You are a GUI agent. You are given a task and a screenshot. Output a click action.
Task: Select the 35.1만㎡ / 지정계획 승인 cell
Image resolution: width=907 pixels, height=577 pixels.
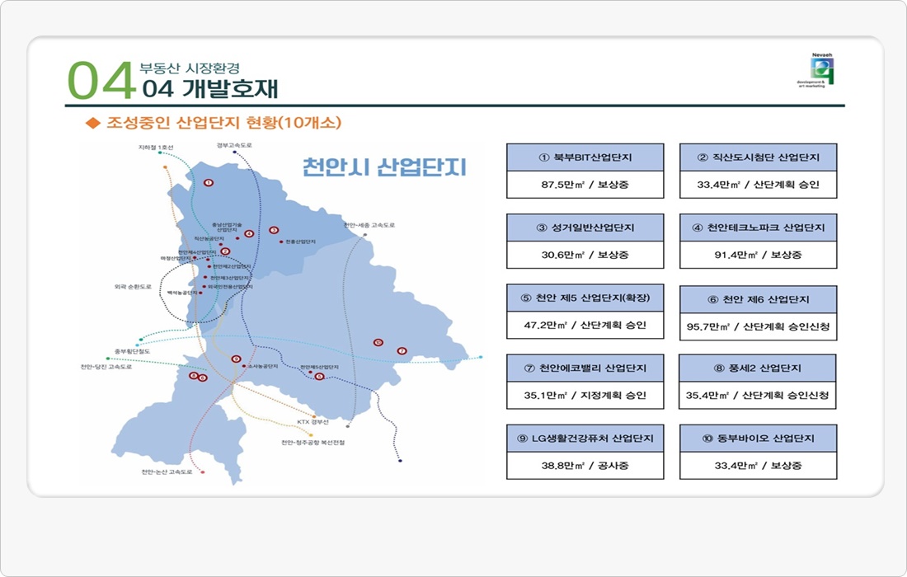point(585,396)
